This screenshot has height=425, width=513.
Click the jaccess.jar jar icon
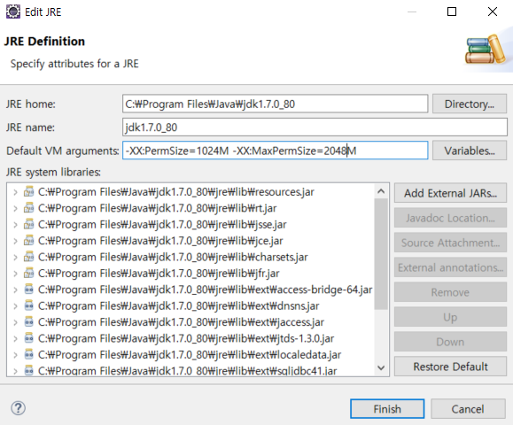[x=28, y=322]
